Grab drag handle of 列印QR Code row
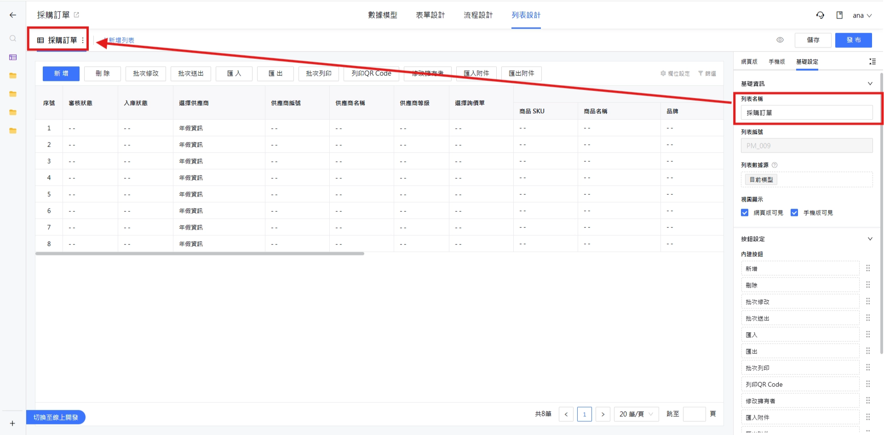Screen dimensions: 884x435 868,384
